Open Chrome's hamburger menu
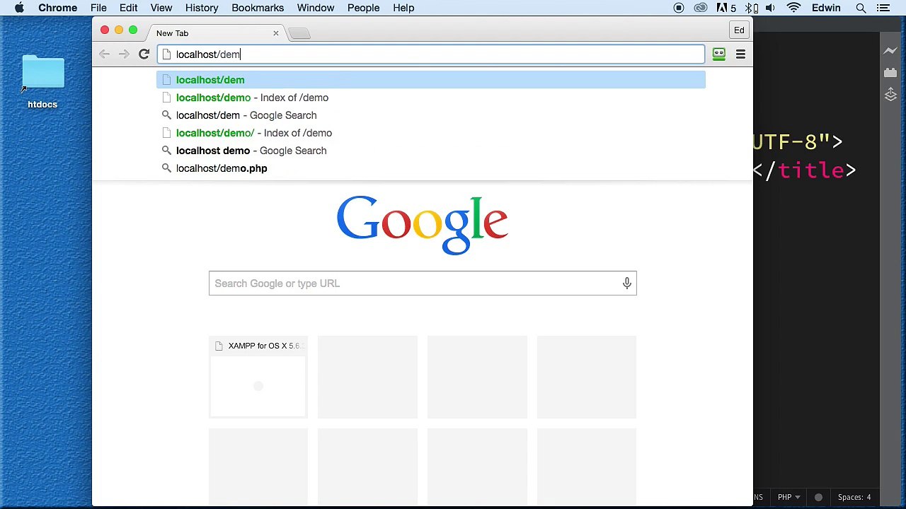The width and height of the screenshot is (906, 509). click(x=740, y=54)
